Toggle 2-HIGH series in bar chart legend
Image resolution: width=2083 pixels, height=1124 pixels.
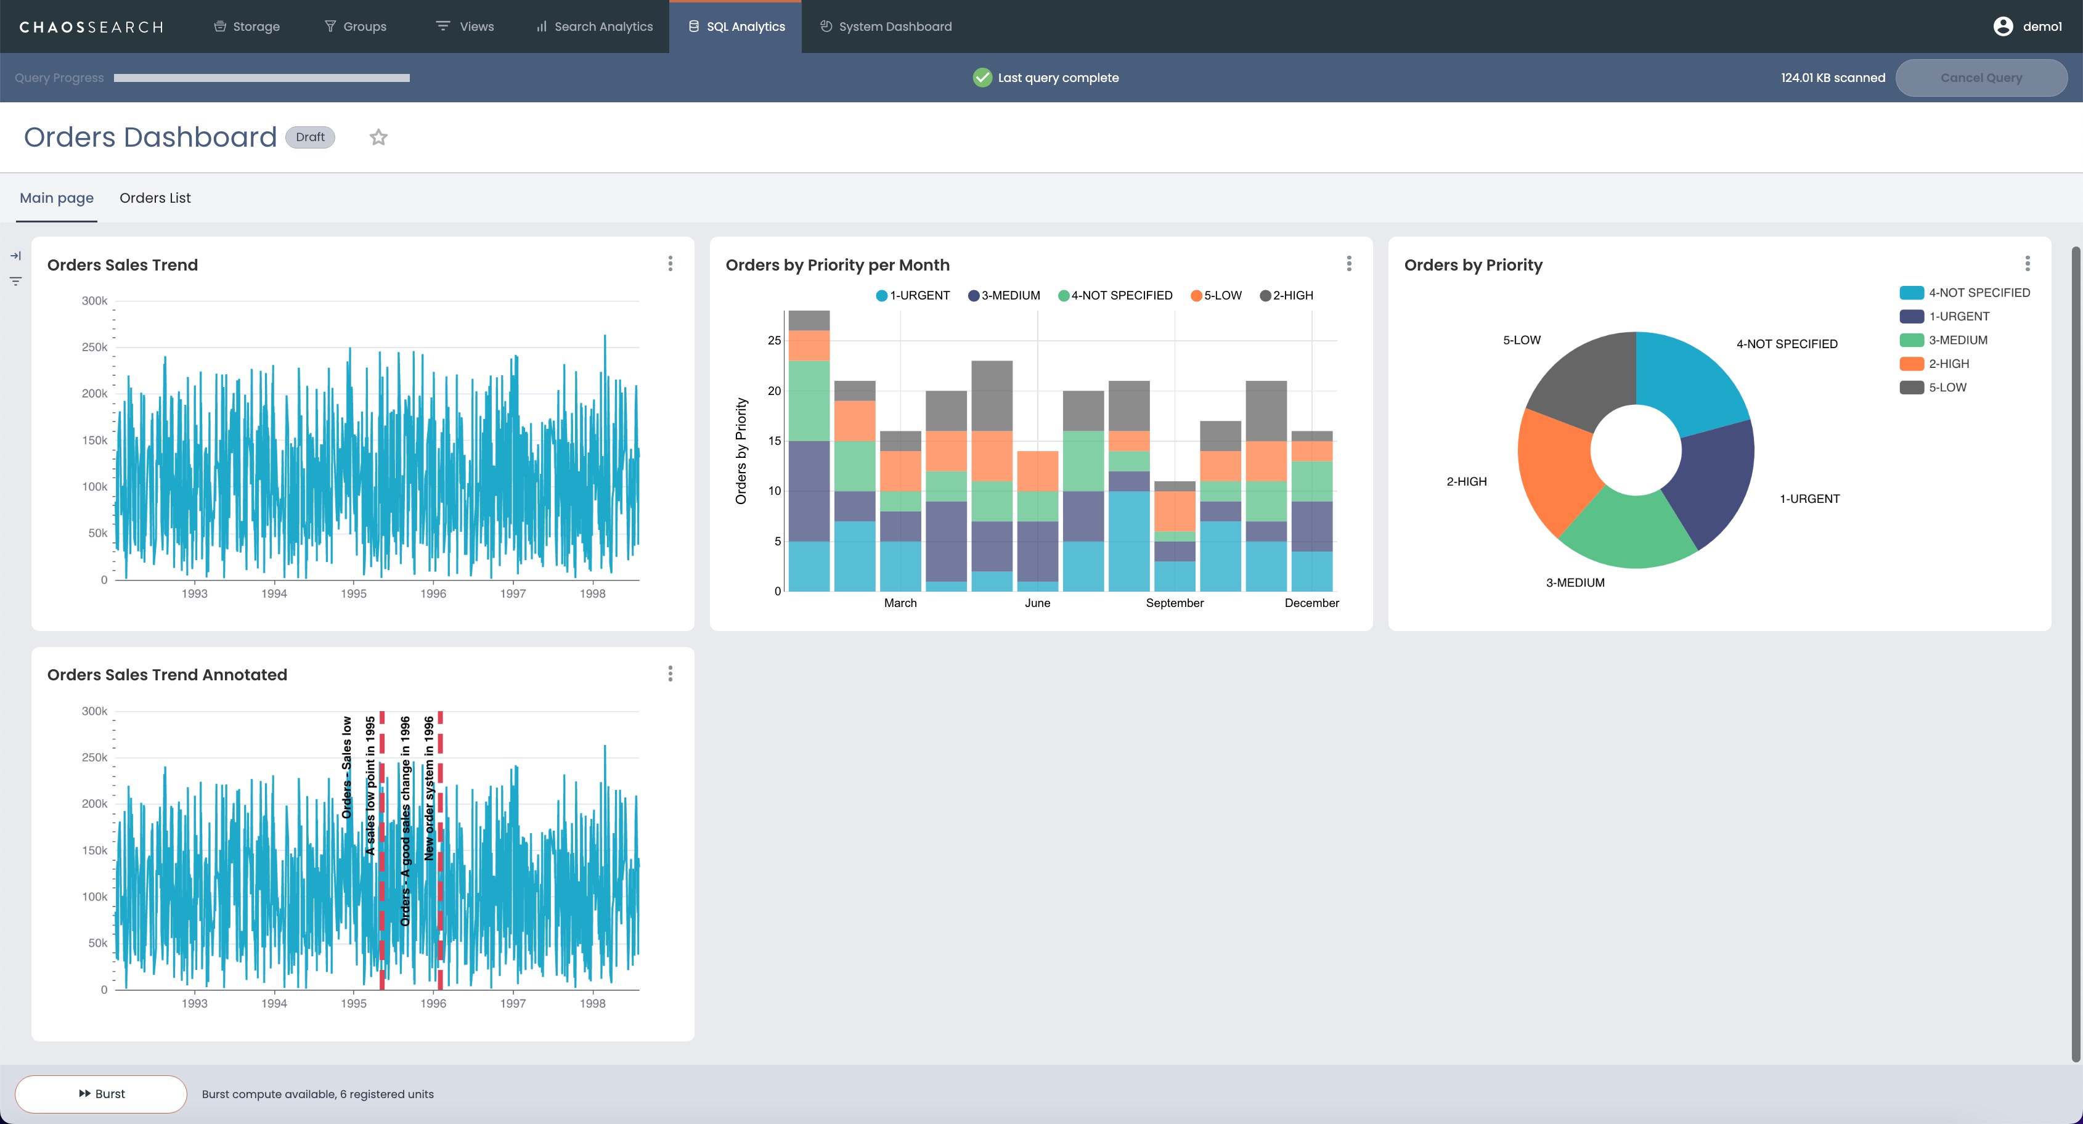pyautogui.click(x=1287, y=296)
